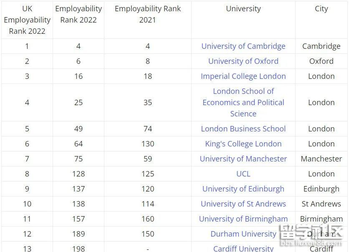Click the University of Birmingham link

click(x=243, y=219)
